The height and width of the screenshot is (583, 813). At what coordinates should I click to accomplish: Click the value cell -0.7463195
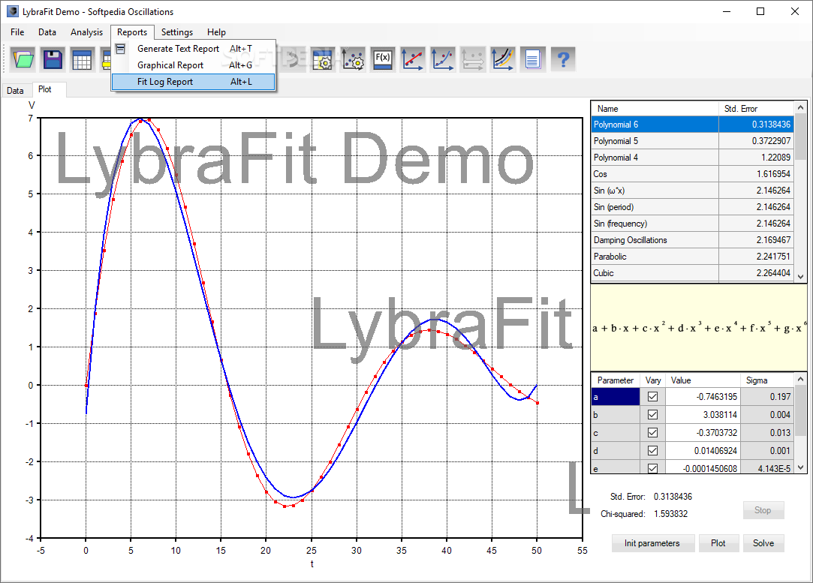[x=703, y=397]
